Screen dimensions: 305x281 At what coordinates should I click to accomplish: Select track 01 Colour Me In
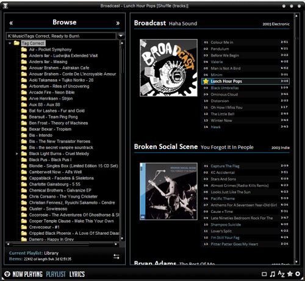click(x=245, y=42)
